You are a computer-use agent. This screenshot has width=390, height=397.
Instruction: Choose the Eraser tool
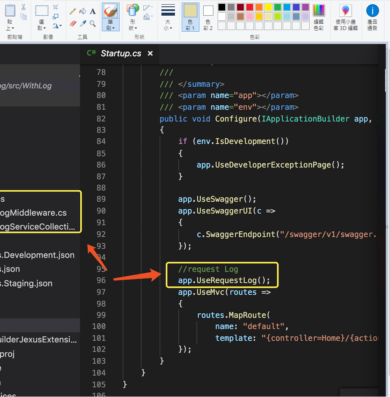click(x=73, y=24)
